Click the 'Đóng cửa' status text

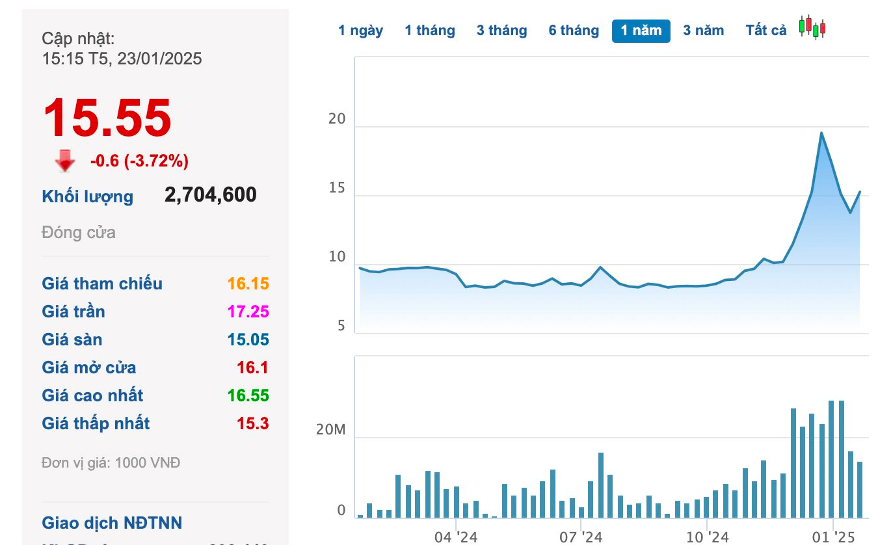pyautogui.click(x=79, y=233)
